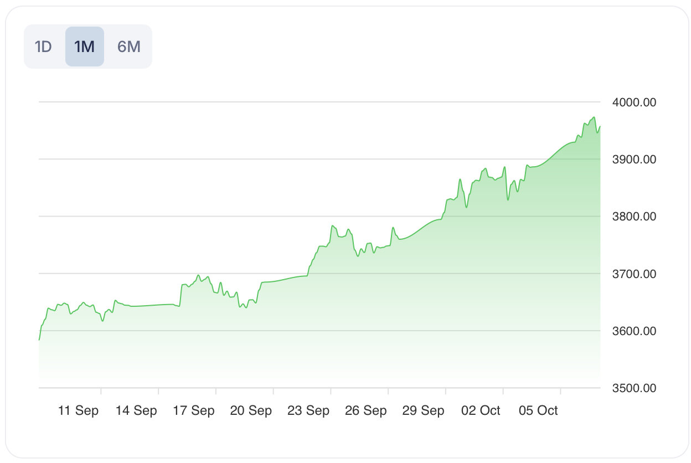Image resolution: width=691 pixels, height=463 pixels.
Task: Switch to the 1D time range
Action: coord(43,47)
